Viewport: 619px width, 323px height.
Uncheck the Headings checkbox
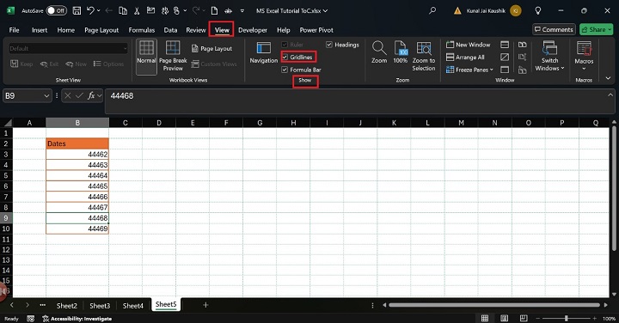(329, 45)
